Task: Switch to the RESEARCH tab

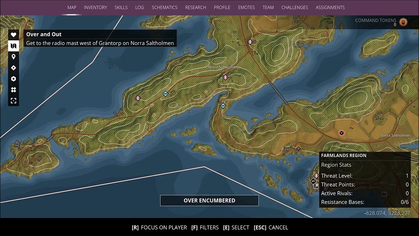Action: coord(196,7)
